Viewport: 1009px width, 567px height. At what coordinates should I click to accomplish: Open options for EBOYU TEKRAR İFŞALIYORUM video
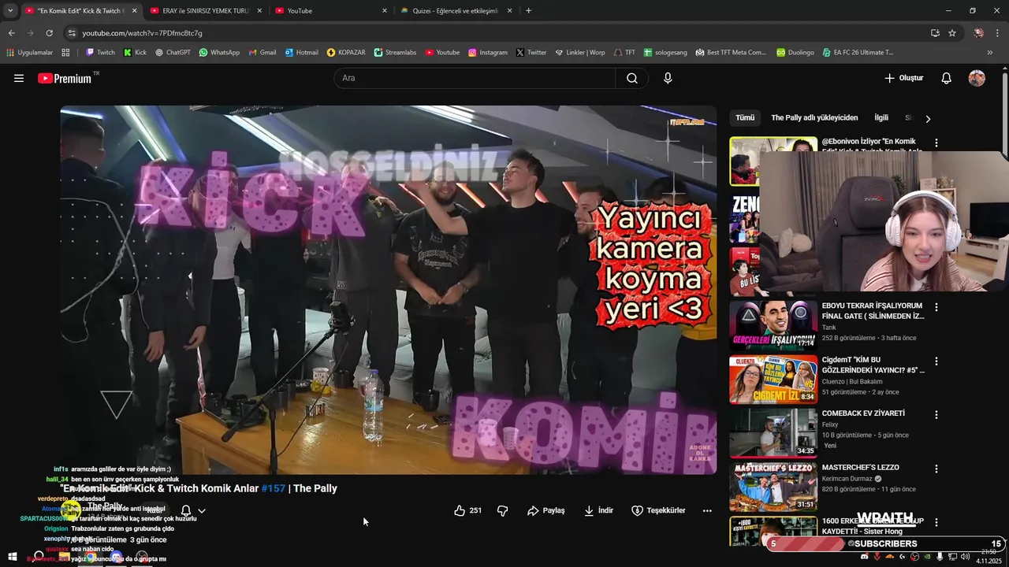936,307
